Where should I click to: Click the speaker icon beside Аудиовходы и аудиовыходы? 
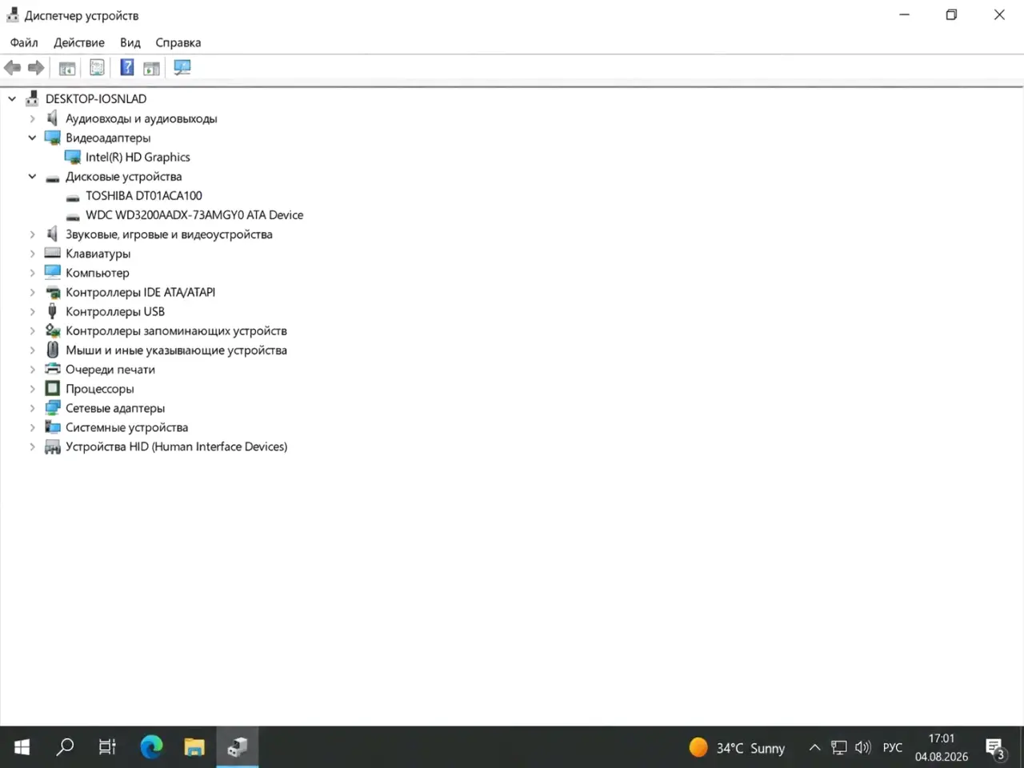(x=52, y=118)
